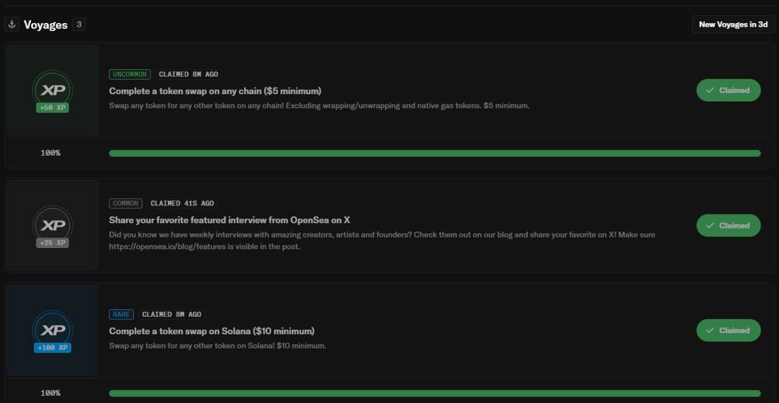Click the blue +100 XP badge label
Screen dimensions: 779x403
pyautogui.click(x=52, y=348)
